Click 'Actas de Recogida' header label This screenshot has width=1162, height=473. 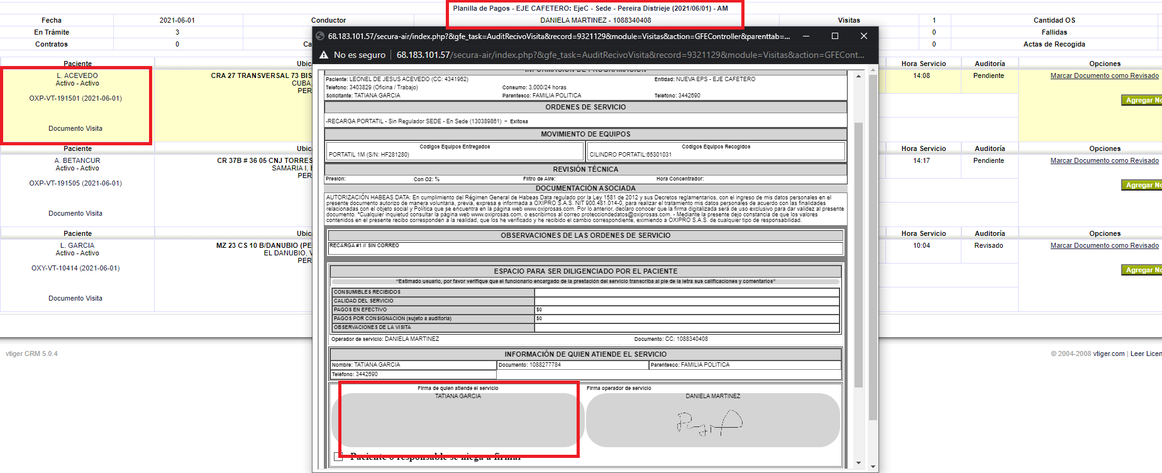click(1054, 44)
